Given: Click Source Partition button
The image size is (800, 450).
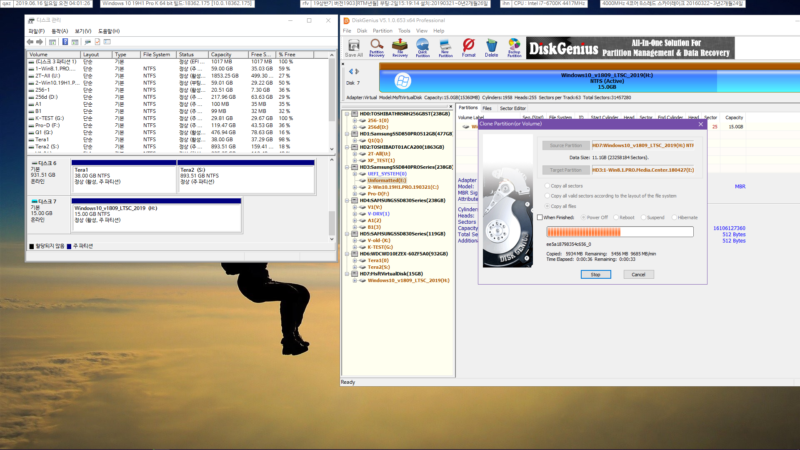Looking at the screenshot, I should pos(566,145).
